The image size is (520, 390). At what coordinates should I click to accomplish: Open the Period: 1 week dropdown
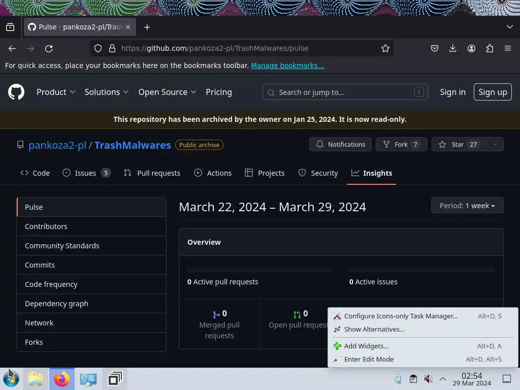(467, 206)
